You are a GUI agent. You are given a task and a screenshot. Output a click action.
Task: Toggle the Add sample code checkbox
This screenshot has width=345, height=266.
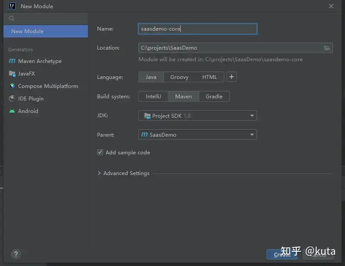pyautogui.click(x=100, y=153)
